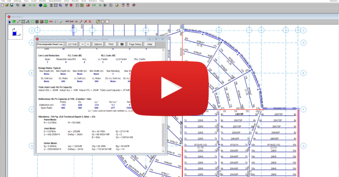Click the LC / Cat button
Image resolution: width=339 pixels, height=177 pixels.
tap(71, 44)
